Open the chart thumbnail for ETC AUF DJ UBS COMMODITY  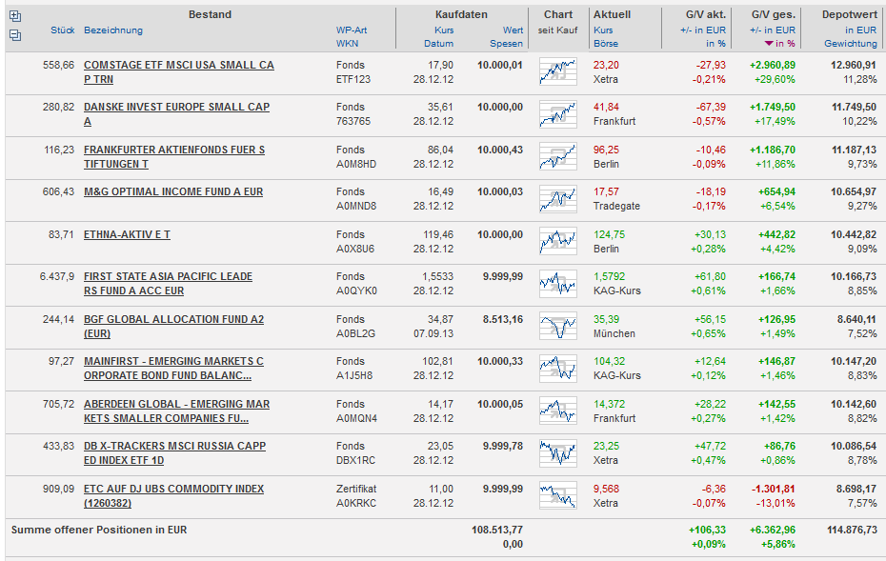coord(557,495)
